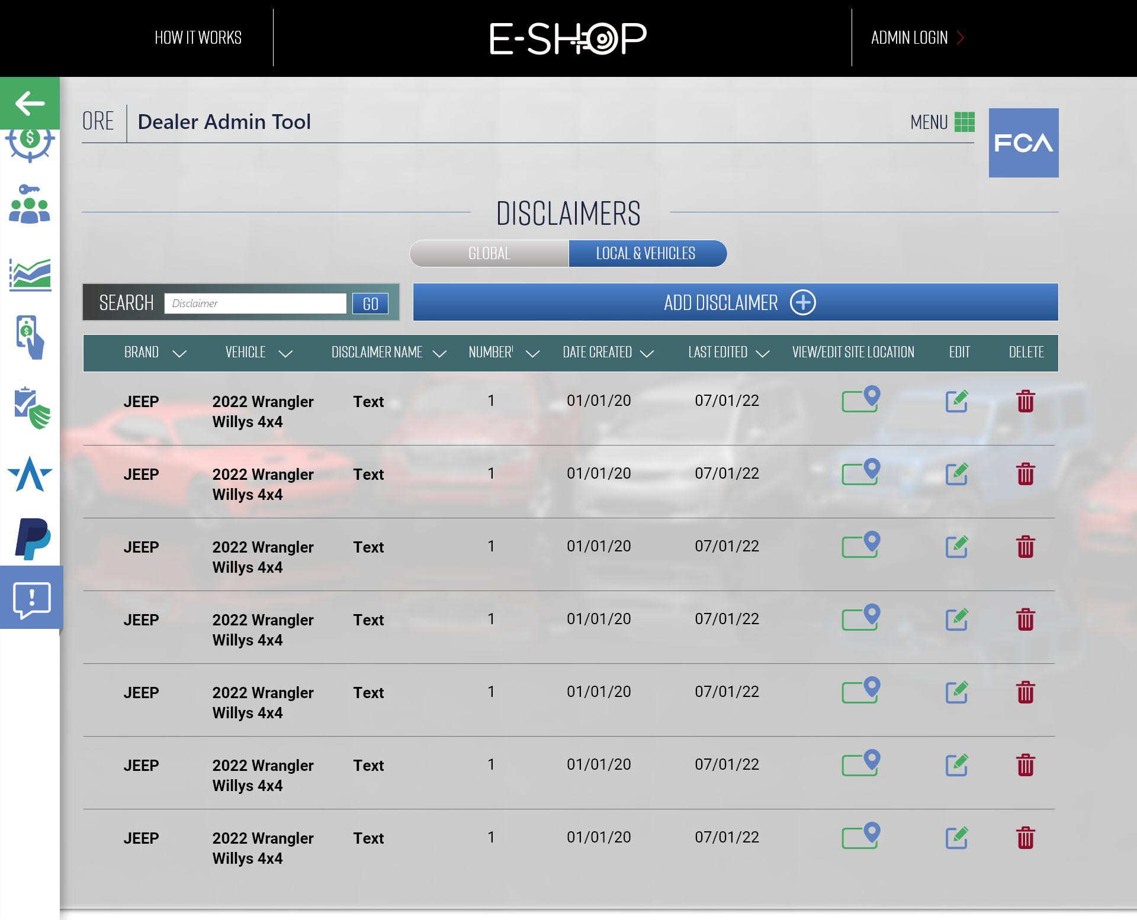The image size is (1137, 920).
Task: Open the mobile payment hand sidebar icon
Action: 30,337
